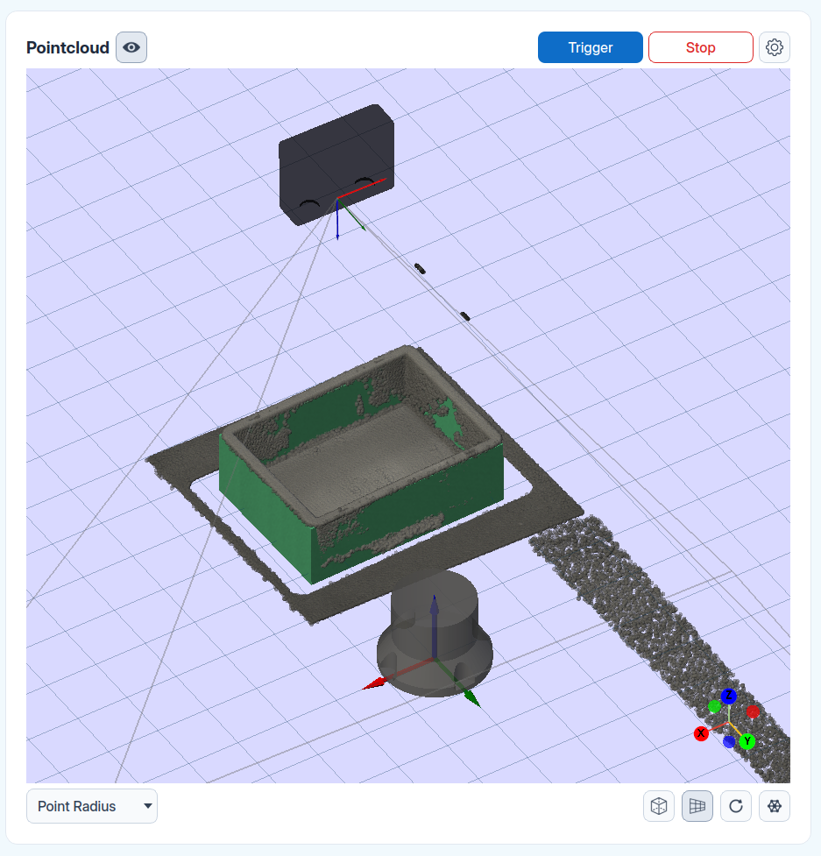Click the Trigger button
The width and height of the screenshot is (821, 856).
coord(590,47)
